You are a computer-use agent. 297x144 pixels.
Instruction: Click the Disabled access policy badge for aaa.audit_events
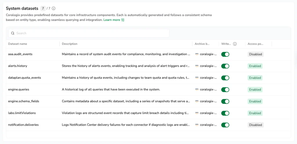(x=255, y=54)
